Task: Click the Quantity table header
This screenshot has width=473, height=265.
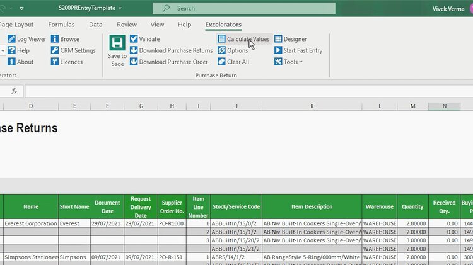Action: tap(412, 206)
